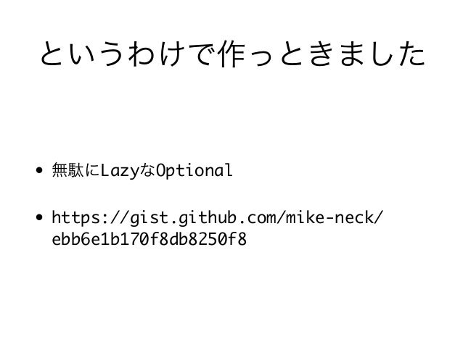Click the hiragana に after 無駄
Screen dimensions: 463x347
[92, 170]
